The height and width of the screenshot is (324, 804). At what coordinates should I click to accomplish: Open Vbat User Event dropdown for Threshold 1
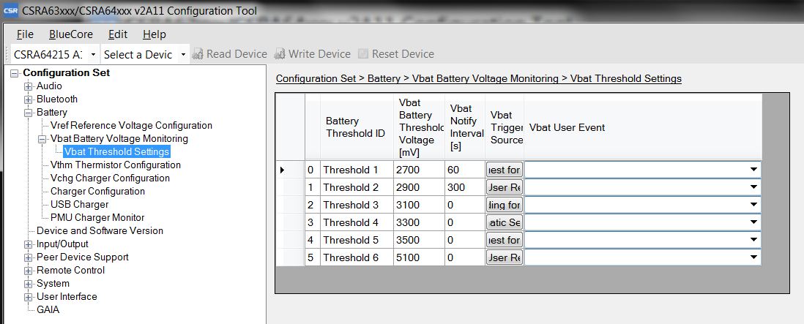[753, 170]
